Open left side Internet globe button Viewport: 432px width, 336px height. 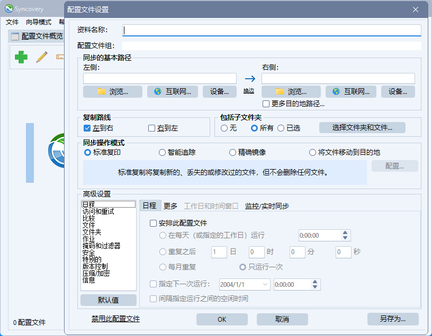point(173,91)
